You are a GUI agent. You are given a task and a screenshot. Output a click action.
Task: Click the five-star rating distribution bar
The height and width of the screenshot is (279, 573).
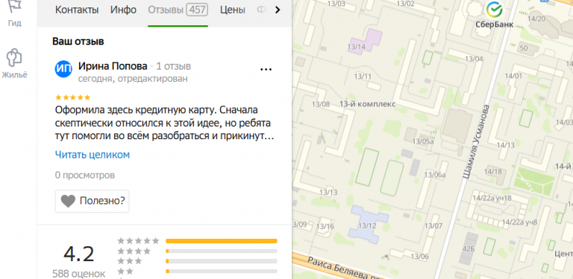tap(222, 241)
